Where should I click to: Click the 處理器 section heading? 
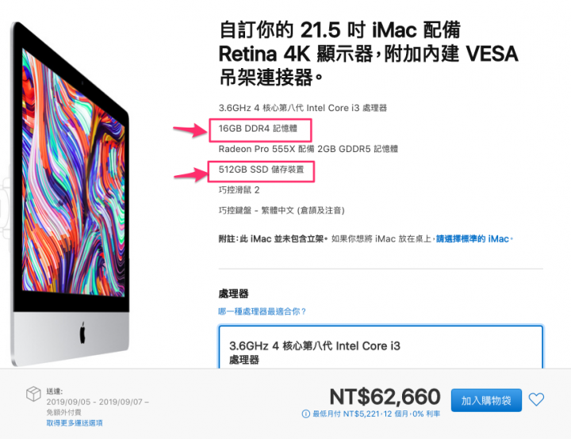click(233, 294)
